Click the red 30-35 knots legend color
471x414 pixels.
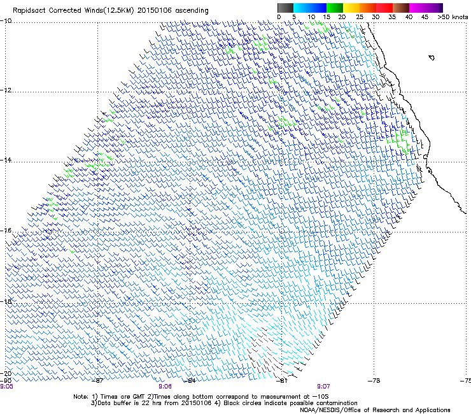click(x=384, y=8)
